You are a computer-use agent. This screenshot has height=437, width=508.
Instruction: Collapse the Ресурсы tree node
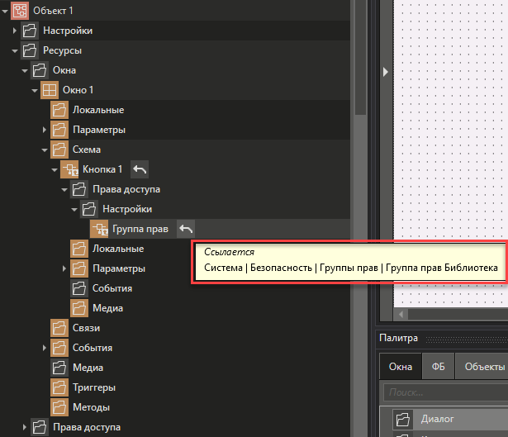pyautogui.click(x=15, y=50)
